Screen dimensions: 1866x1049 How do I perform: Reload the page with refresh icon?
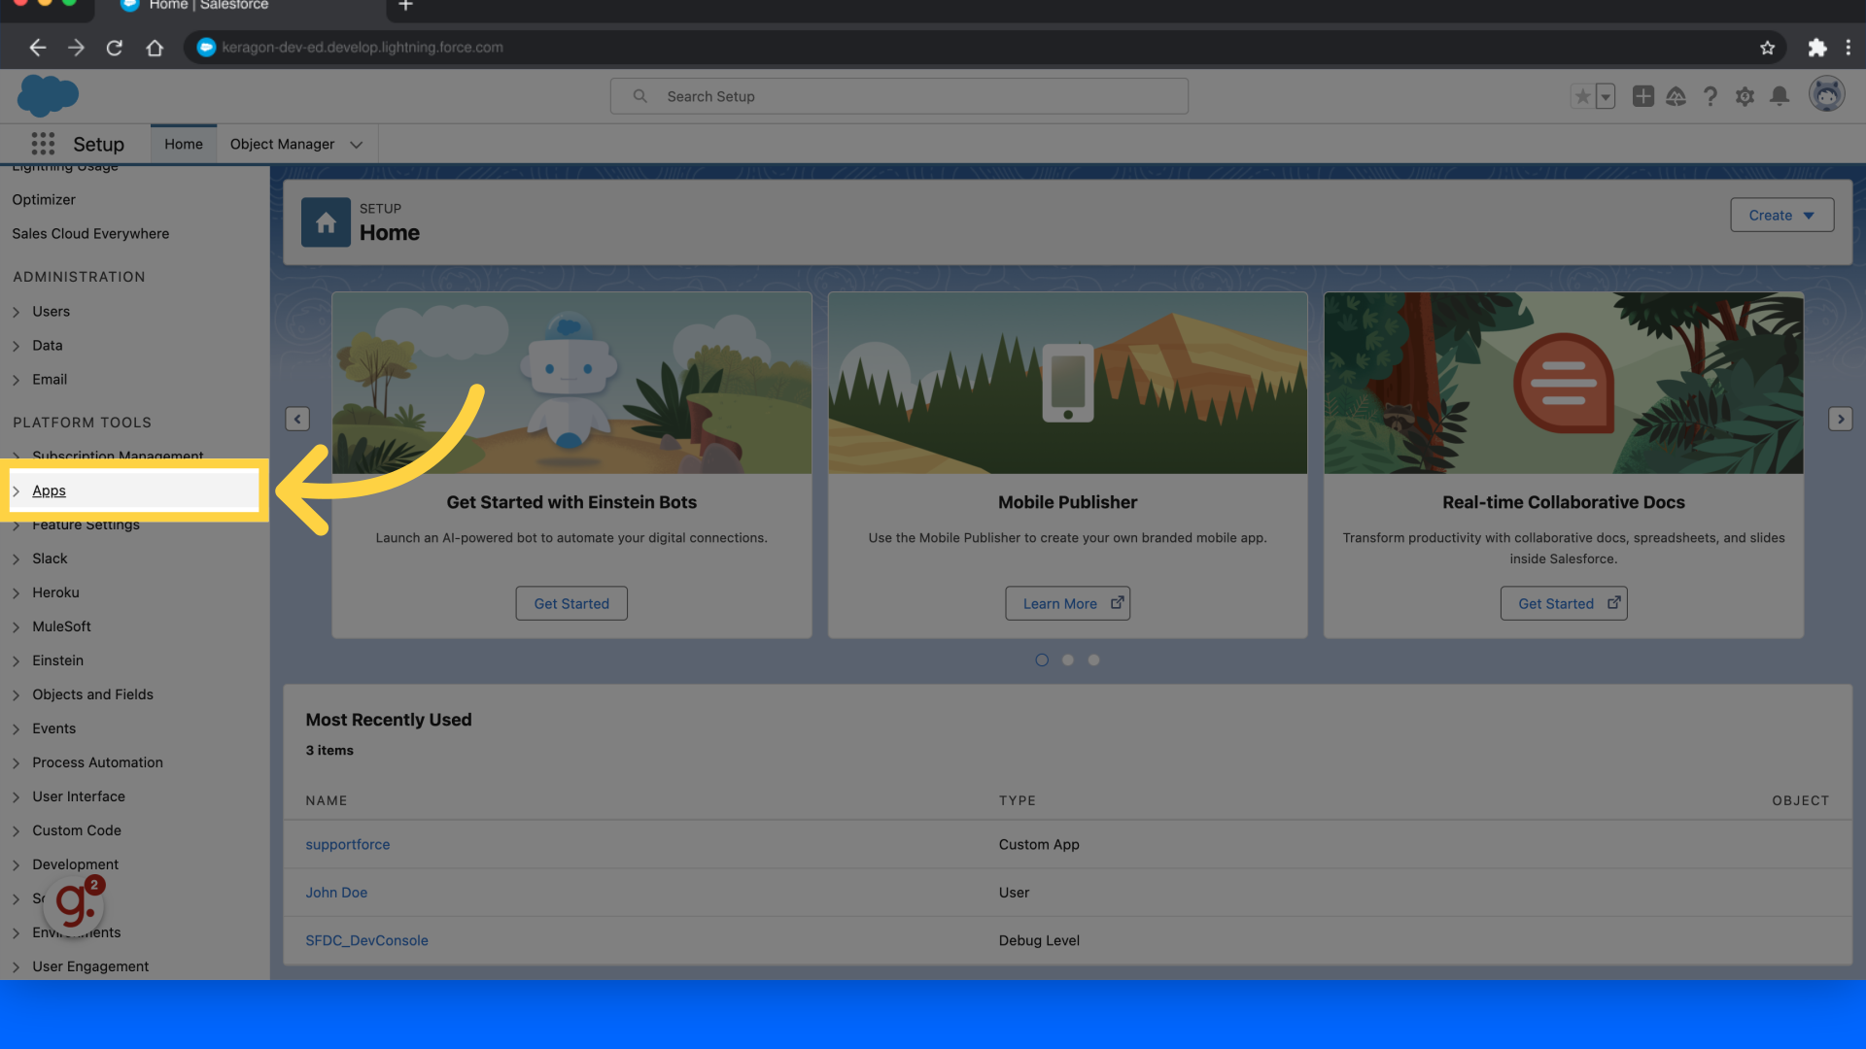pyautogui.click(x=115, y=48)
